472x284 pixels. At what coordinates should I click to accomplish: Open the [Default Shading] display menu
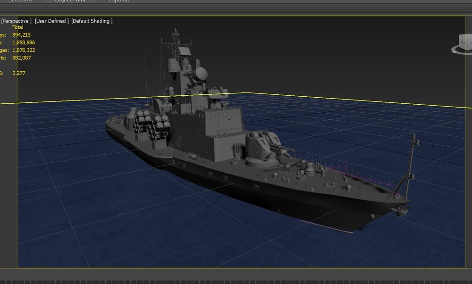[93, 21]
